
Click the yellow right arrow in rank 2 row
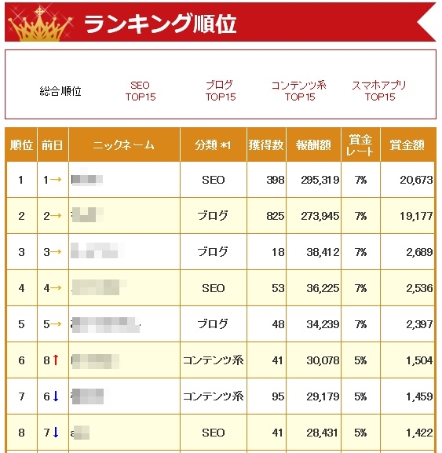(x=56, y=216)
